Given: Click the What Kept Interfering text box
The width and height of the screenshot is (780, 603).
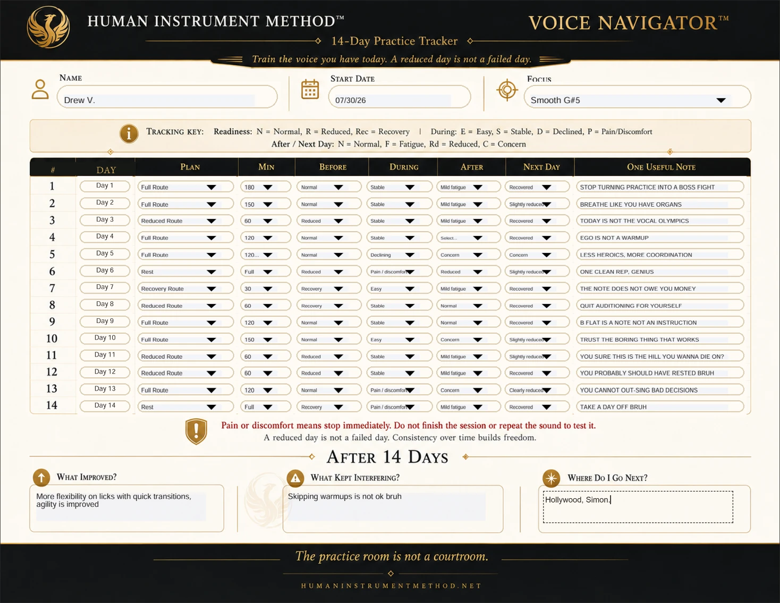Looking at the screenshot, I should click(x=393, y=508).
